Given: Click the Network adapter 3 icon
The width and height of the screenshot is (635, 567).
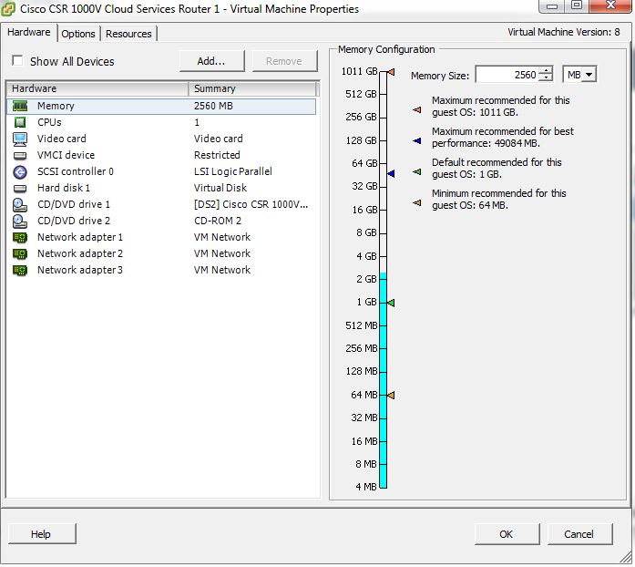Looking at the screenshot, I should [x=20, y=271].
